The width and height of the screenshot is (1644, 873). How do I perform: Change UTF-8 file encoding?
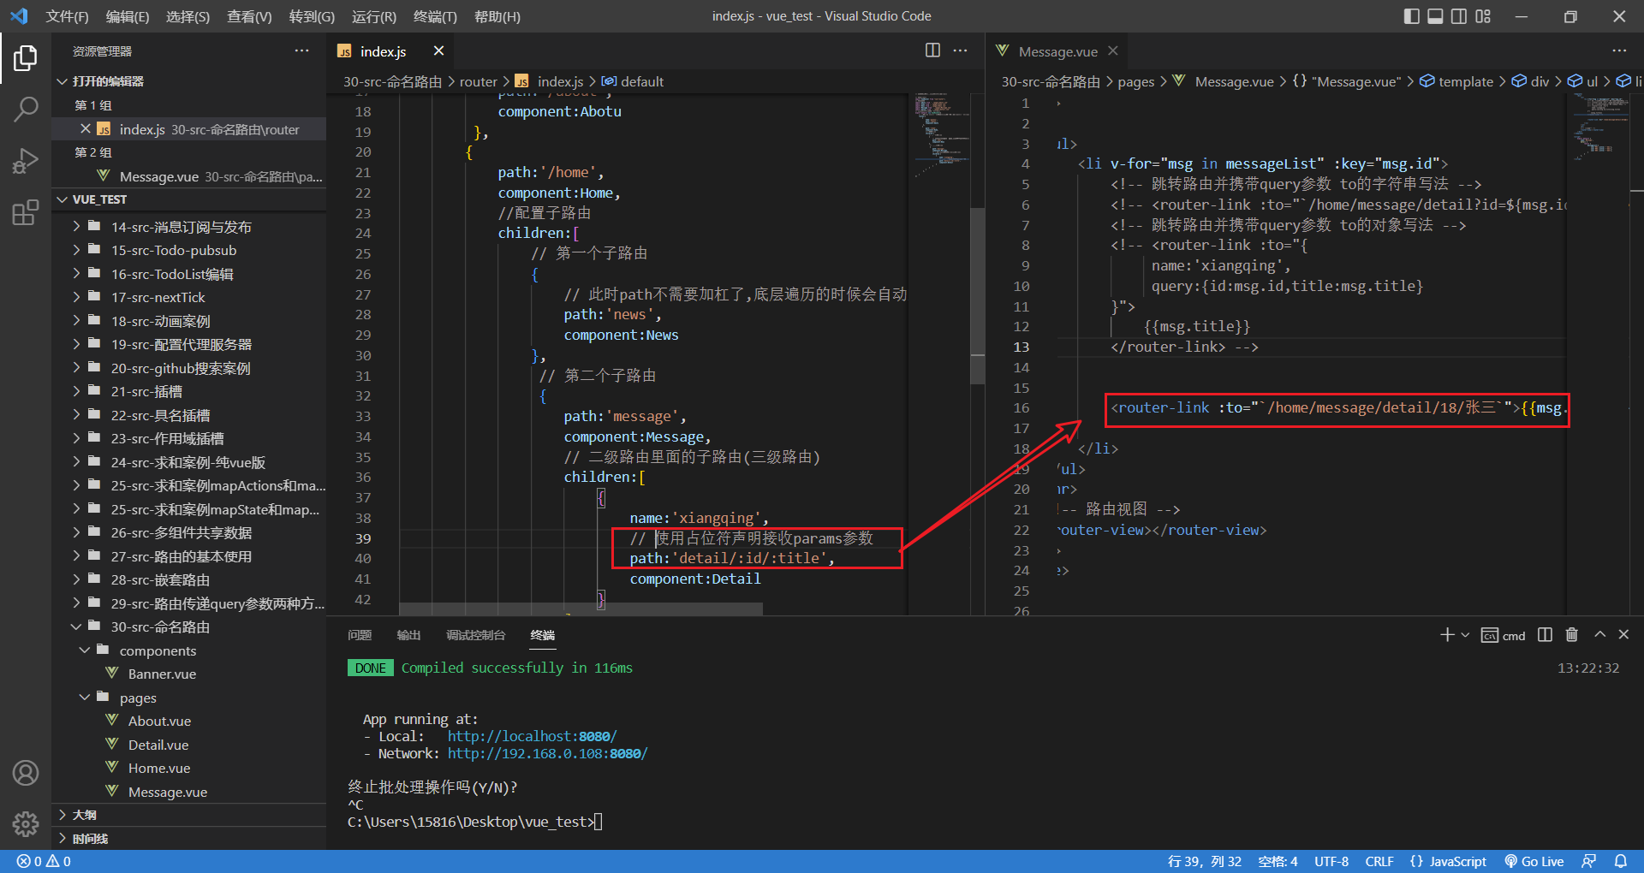(x=1331, y=861)
